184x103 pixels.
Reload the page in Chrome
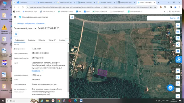point(23,7)
